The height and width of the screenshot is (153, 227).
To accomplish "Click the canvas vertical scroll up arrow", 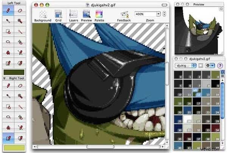I will pos(167,25).
